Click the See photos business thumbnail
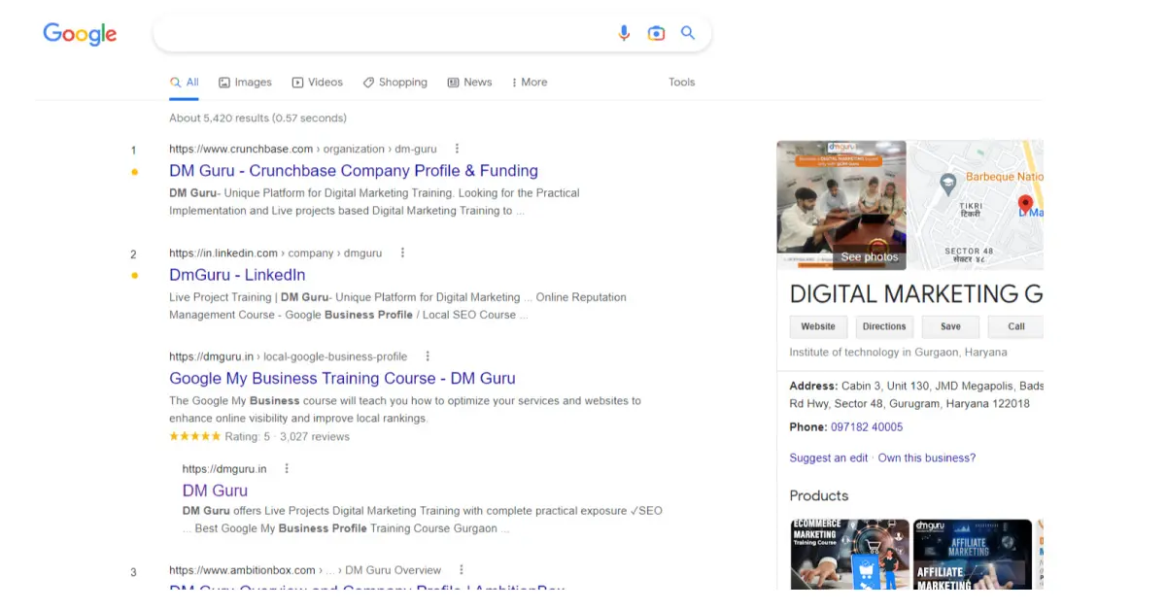This screenshot has height=610, width=1166. click(841, 205)
